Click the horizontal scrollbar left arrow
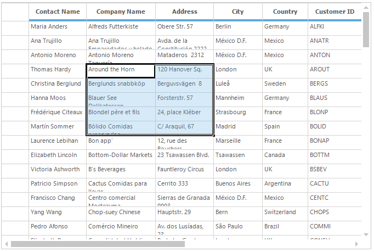Screen dimensions: 374x252 click(7, 244)
